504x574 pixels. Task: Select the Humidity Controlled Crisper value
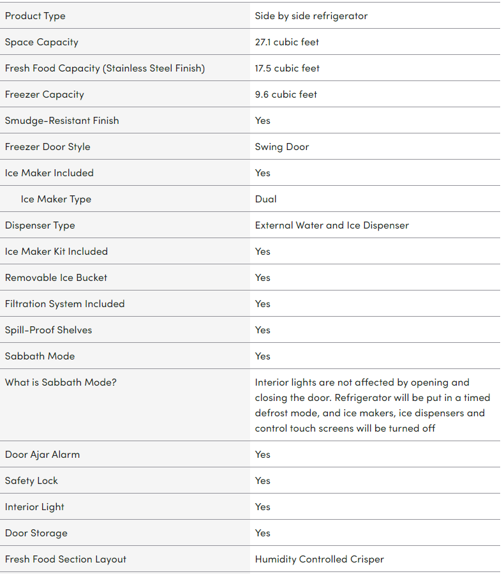(x=320, y=559)
